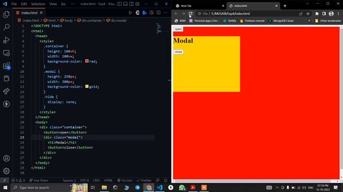The width and height of the screenshot is (343, 192).
Task: Open Live Share view in activity bar
Action: [x=6, y=91]
